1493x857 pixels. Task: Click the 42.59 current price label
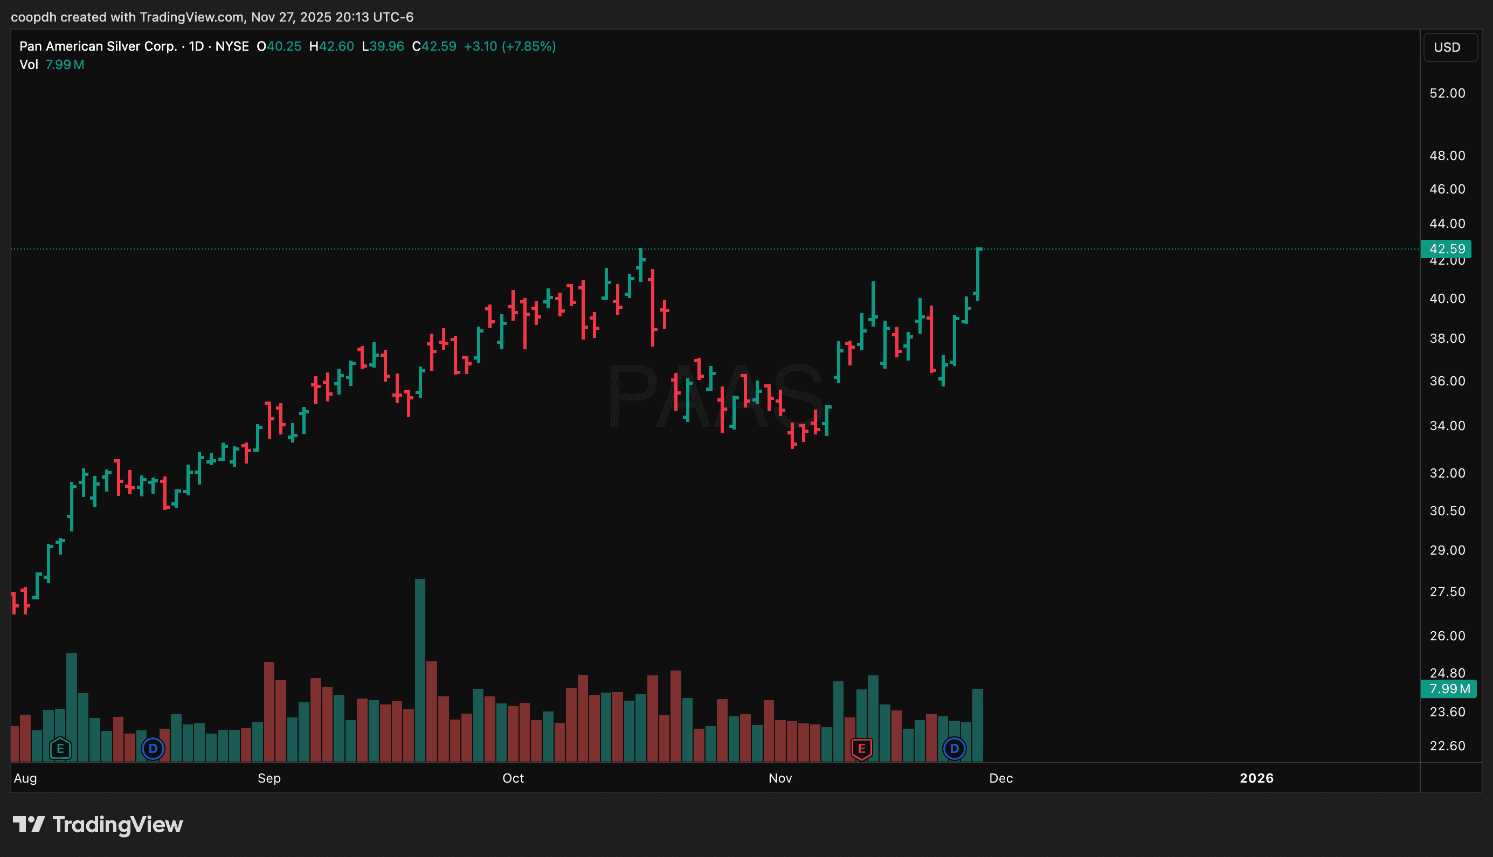point(1447,249)
